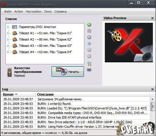Image resolution: width=156 pixels, height=136 pixels.
Task: Click the move item down arrow icon
Action: tap(89, 56)
